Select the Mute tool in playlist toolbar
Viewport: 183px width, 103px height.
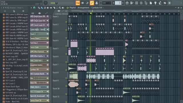(48, 8)
